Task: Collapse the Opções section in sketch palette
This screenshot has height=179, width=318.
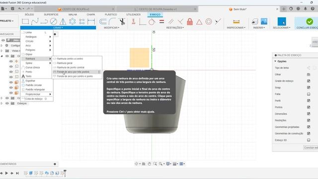Action: [275, 61]
